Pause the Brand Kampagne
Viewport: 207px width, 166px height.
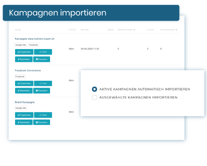tap(41, 122)
